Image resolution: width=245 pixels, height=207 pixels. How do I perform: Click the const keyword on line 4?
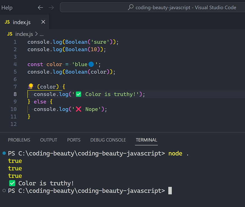[35, 64]
